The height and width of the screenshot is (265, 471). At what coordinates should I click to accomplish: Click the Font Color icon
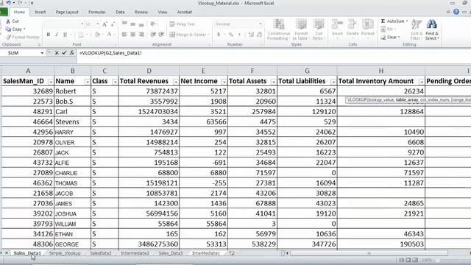point(109,35)
